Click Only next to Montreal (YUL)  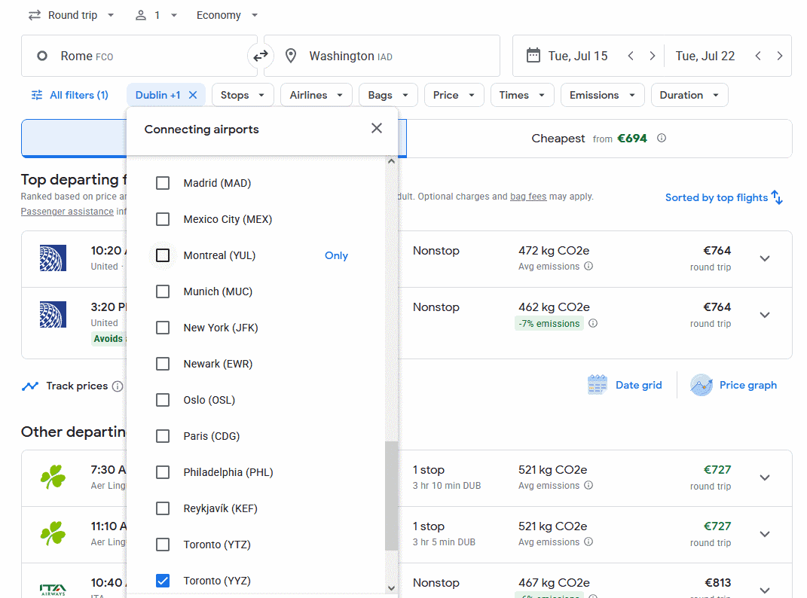pyautogui.click(x=336, y=255)
